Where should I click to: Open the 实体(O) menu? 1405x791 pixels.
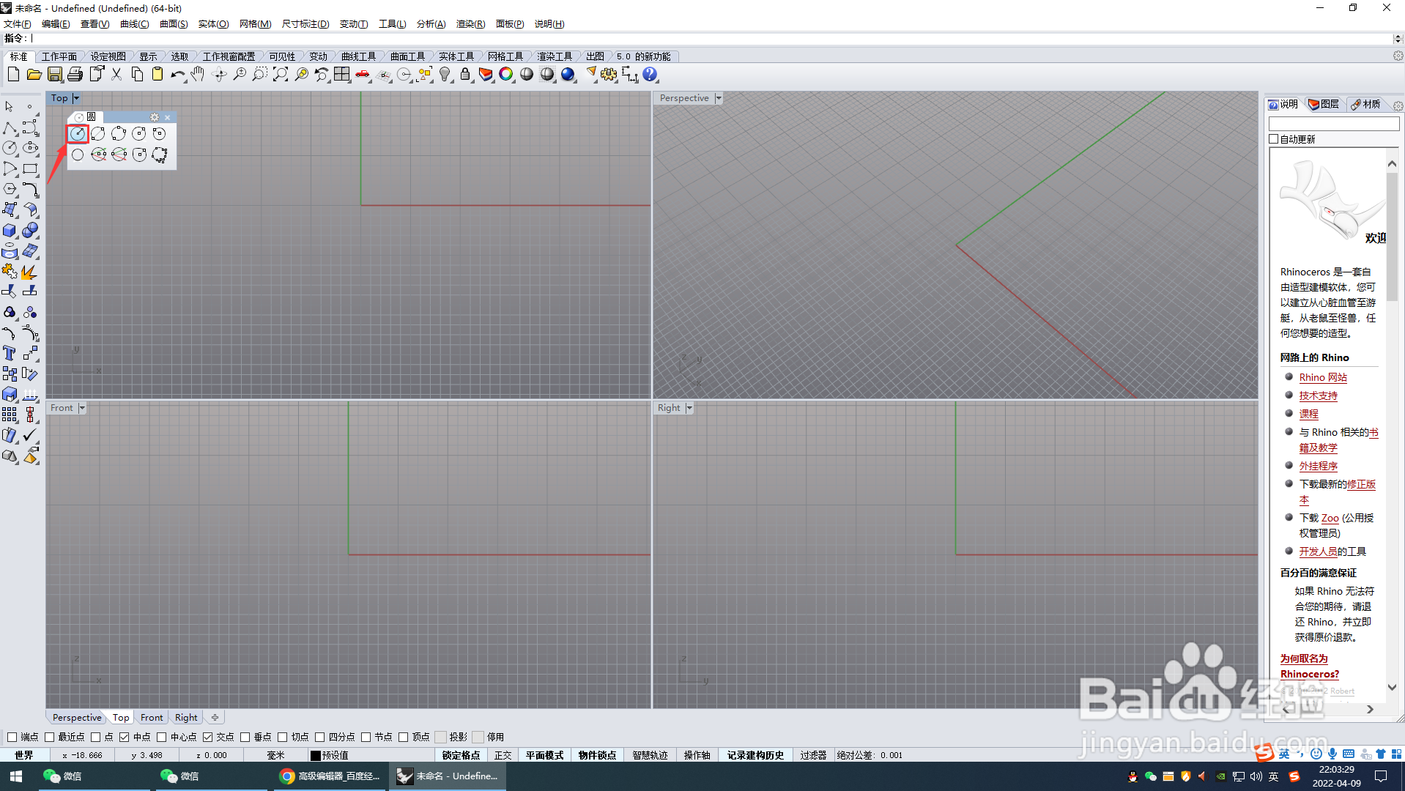(x=213, y=24)
